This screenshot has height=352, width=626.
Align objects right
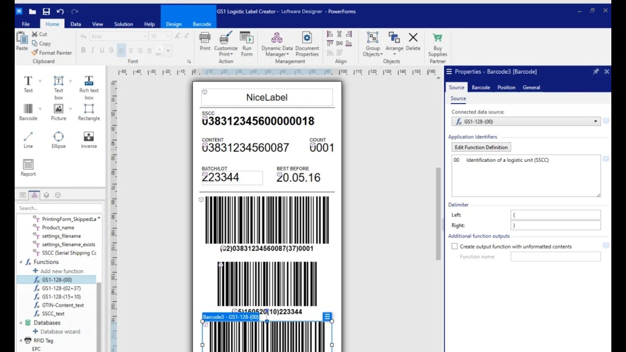(349, 34)
